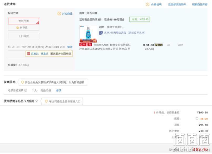Click the help icon beside 电子普通发票
Viewport: 212px width, 154px height.
pos(26,90)
